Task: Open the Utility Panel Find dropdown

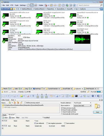Action: point(13,100)
